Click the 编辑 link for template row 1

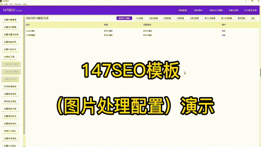pyautogui.click(x=223, y=31)
